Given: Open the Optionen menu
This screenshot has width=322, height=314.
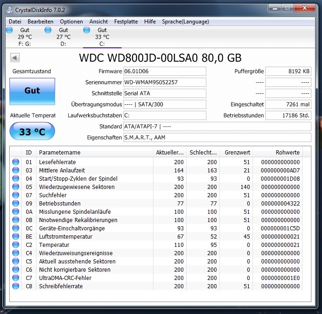Looking at the screenshot, I should [x=71, y=22].
